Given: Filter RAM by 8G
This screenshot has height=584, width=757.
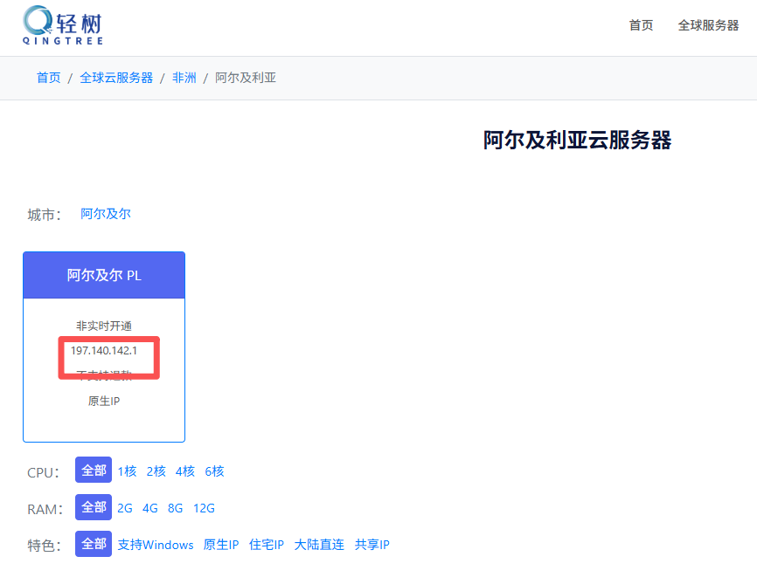Looking at the screenshot, I should pos(175,508).
